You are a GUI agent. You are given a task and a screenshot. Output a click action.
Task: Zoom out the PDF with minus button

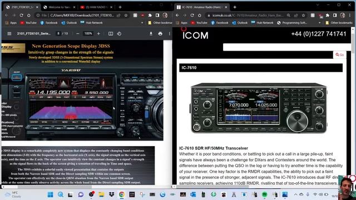(x=78, y=33)
